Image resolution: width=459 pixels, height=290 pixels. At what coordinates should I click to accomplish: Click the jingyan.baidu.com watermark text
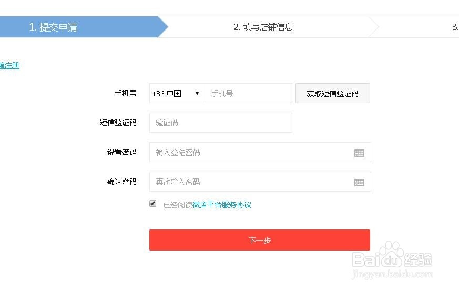coord(392,275)
